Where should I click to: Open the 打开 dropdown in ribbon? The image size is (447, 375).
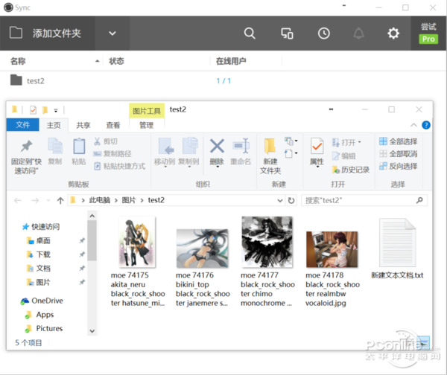(x=346, y=142)
